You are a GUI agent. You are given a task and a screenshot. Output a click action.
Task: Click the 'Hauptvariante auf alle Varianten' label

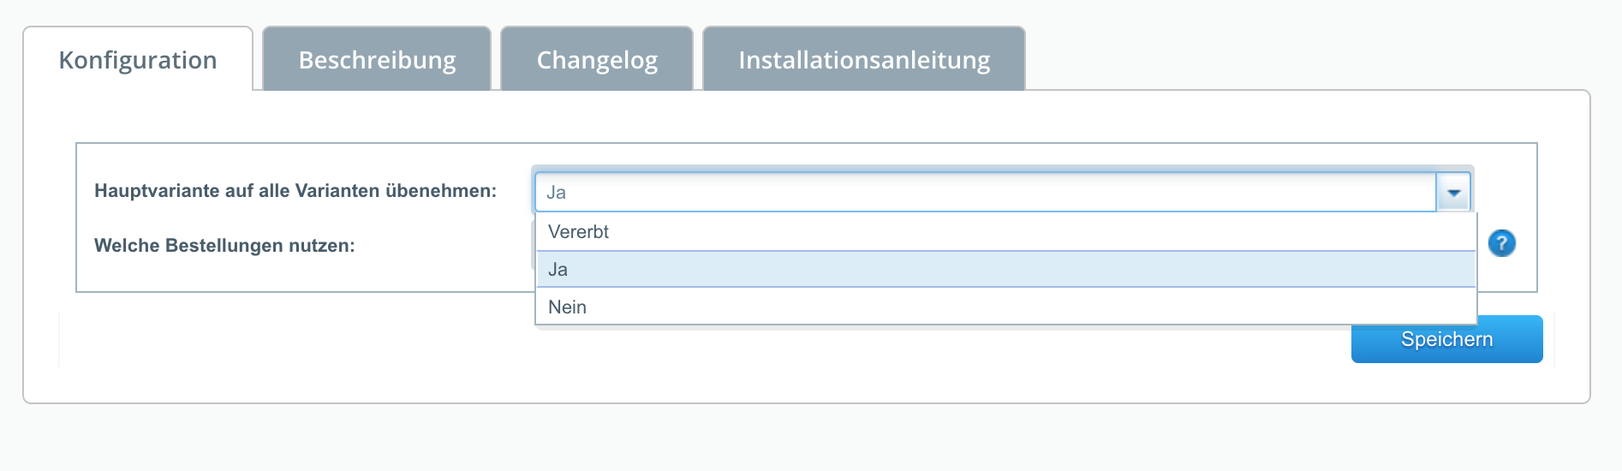[295, 191]
